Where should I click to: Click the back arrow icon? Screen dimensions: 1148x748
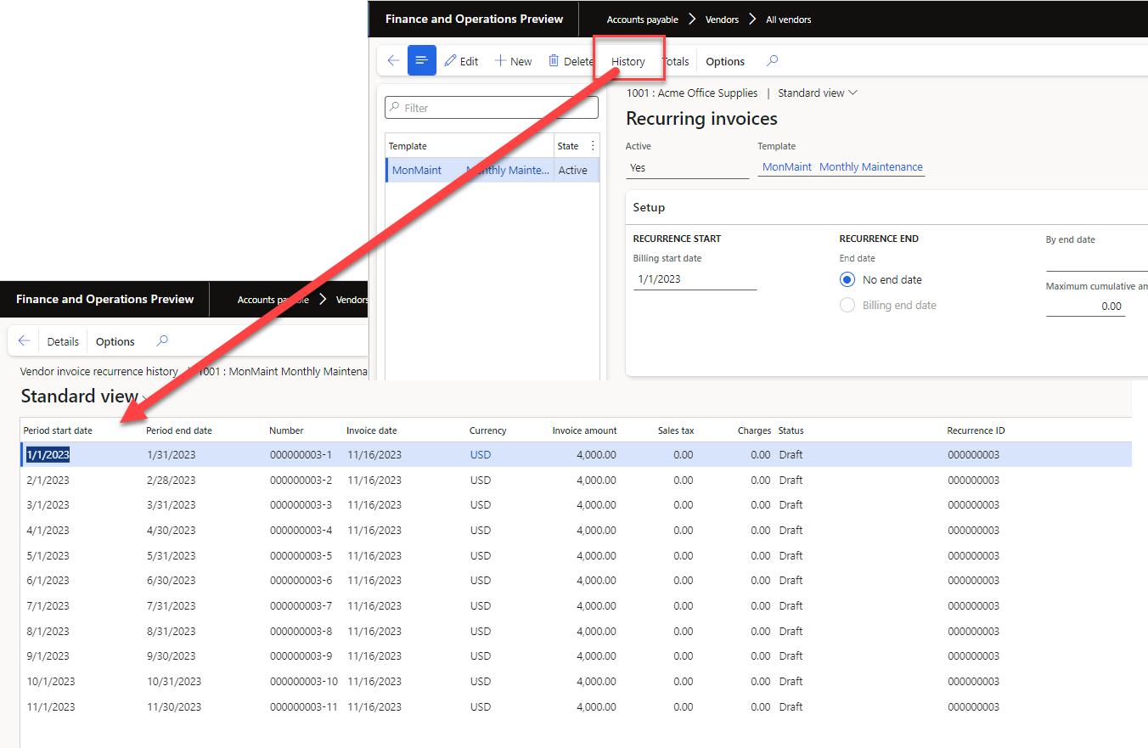click(392, 60)
